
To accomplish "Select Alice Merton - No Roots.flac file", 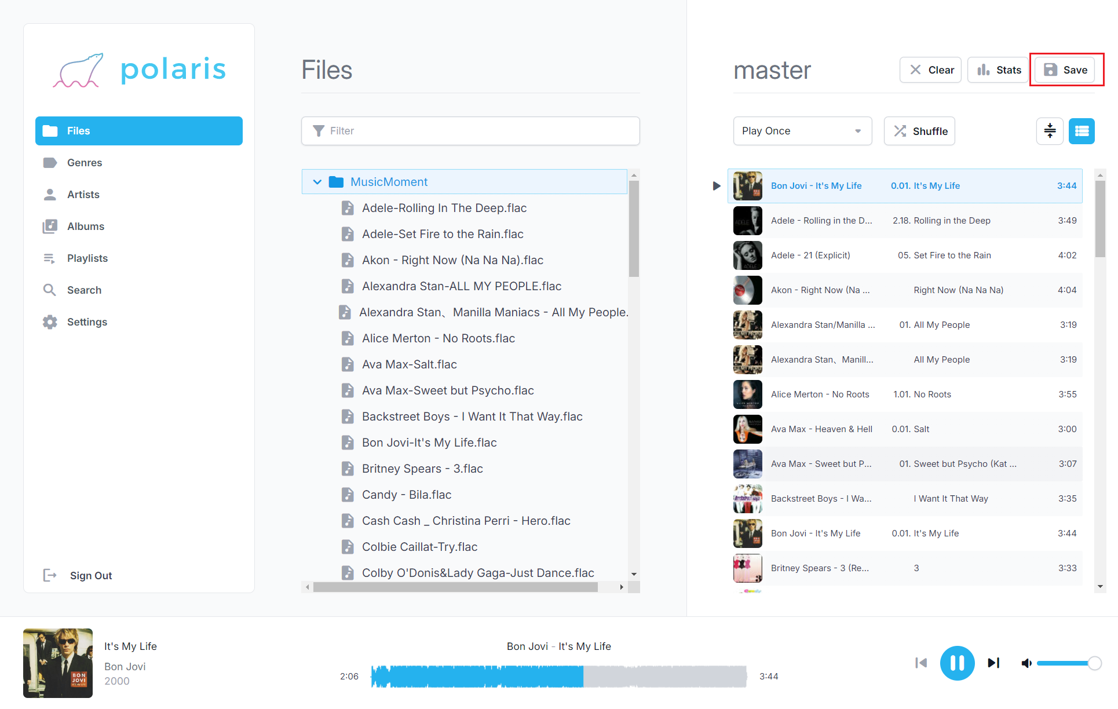I will coord(438,338).
